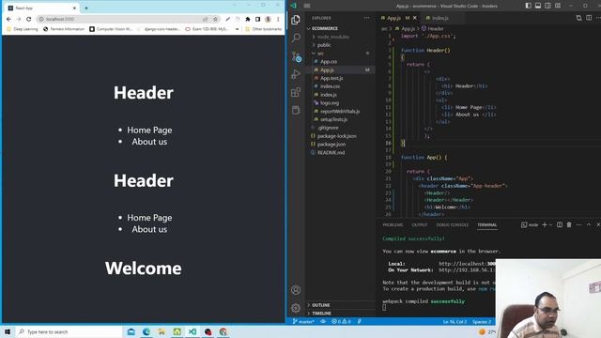This screenshot has width=601, height=338.
Task: Switch to the DEBUG CONSOLE tab
Action: click(x=453, y=225)
